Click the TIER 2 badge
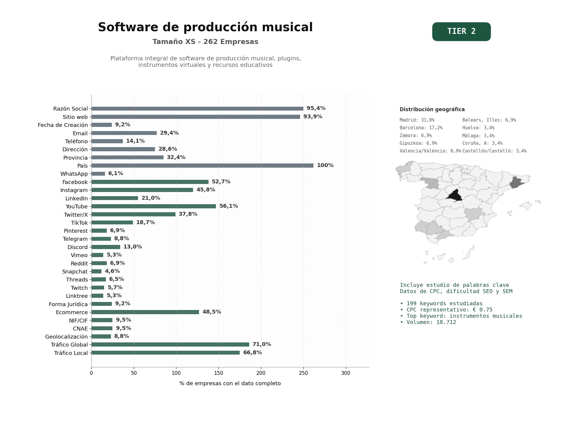571x428 pixels. [x=461, y=32]
